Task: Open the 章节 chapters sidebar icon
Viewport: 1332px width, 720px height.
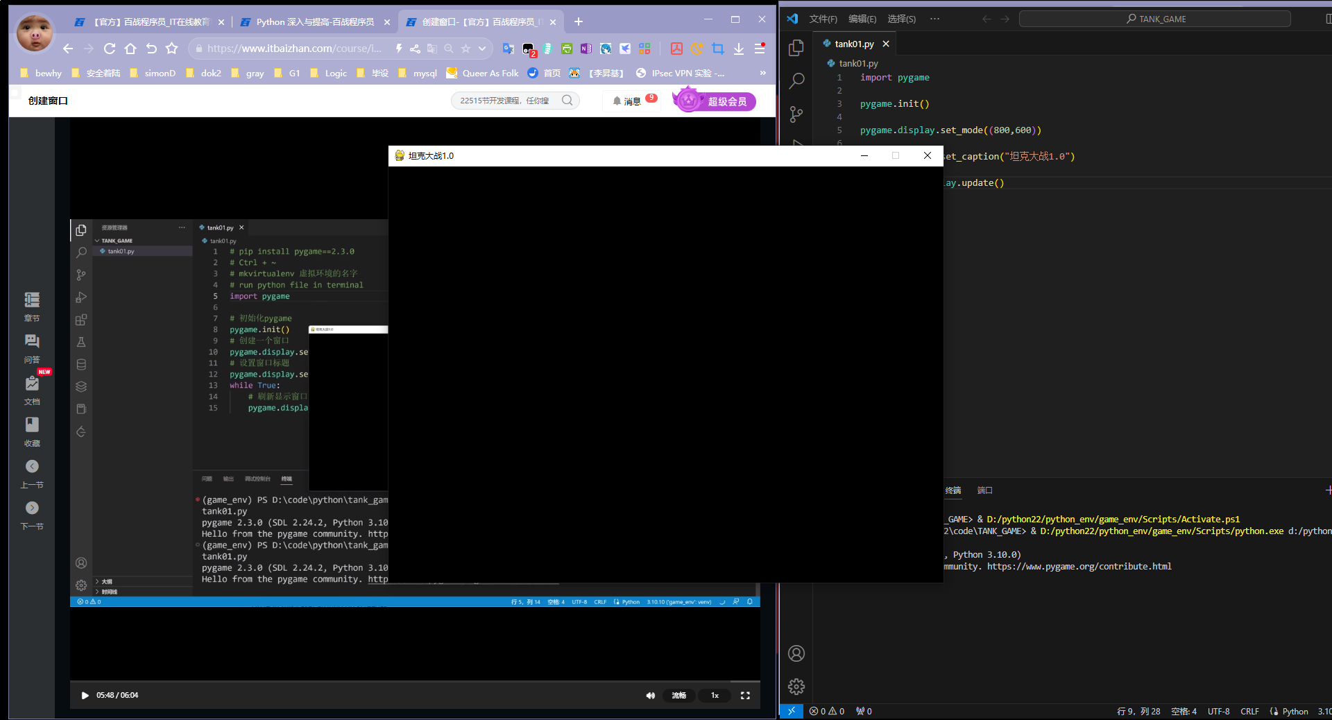Action: (x=32, y=307)
